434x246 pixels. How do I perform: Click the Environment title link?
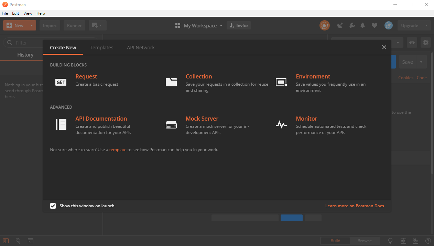[x=313, y=76]
